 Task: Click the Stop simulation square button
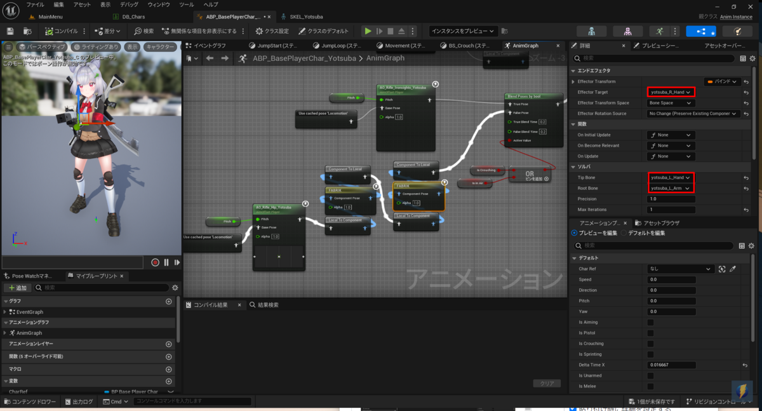coord(391,30)
